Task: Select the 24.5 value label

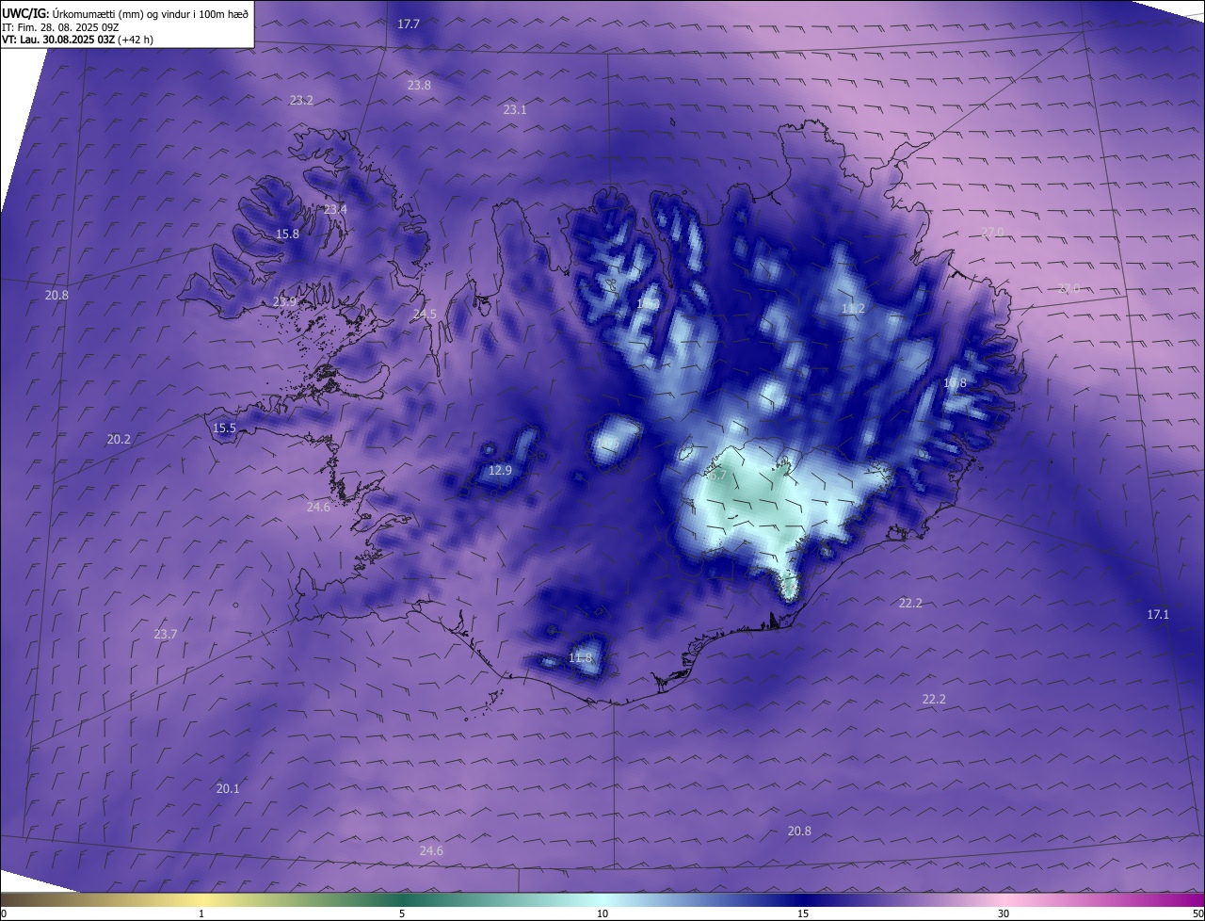Action: coord(425,315)
